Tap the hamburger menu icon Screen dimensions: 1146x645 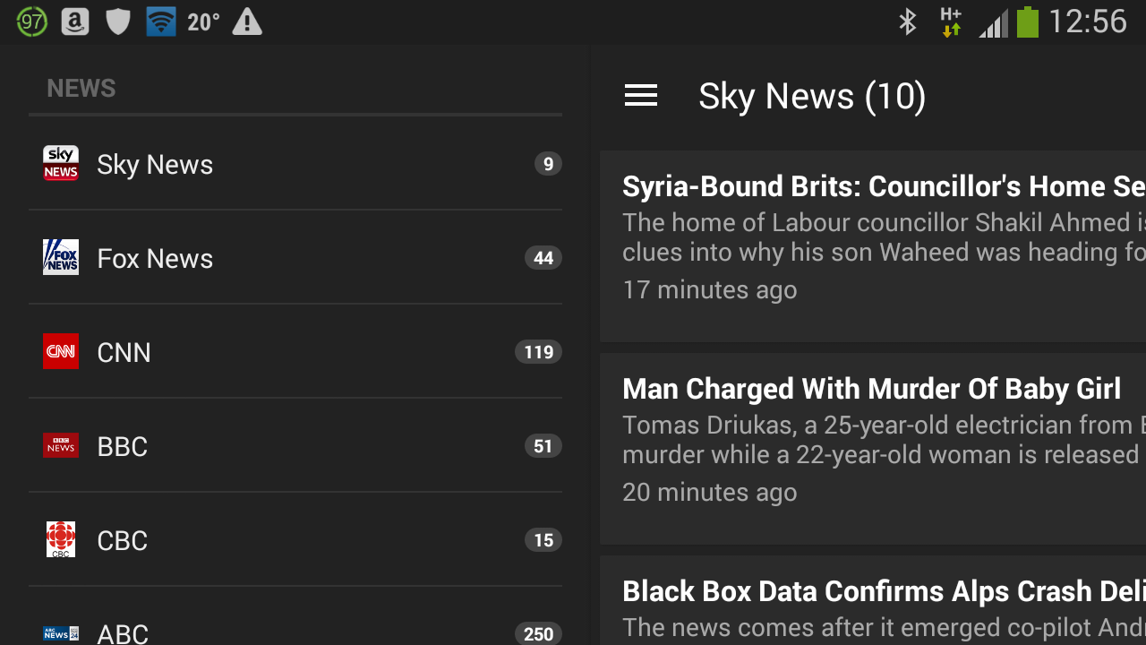[x=641, y=96]
